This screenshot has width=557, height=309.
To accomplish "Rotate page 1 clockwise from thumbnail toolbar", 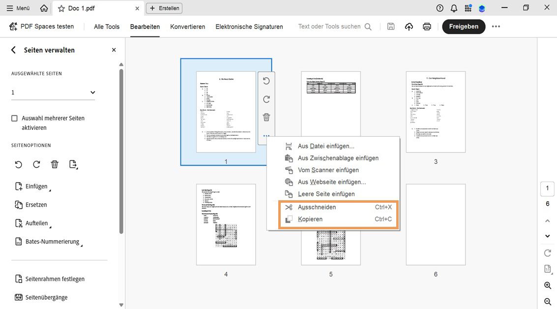I will click(266, 99).
